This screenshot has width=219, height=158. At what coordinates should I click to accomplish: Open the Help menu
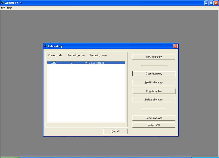pyautogui.click(x=9, y=7)
